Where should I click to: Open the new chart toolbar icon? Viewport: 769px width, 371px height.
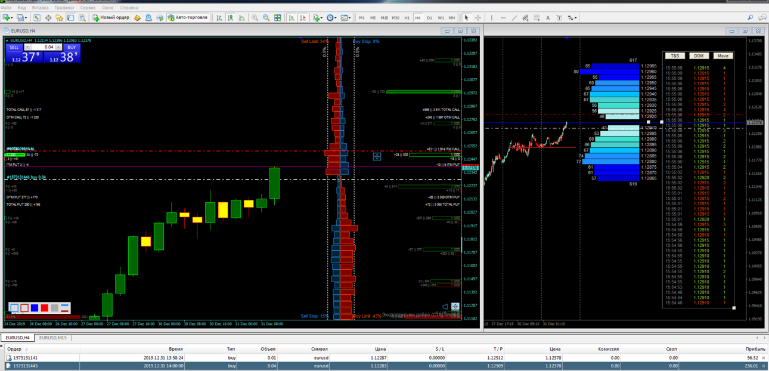(x=7, y=18)
